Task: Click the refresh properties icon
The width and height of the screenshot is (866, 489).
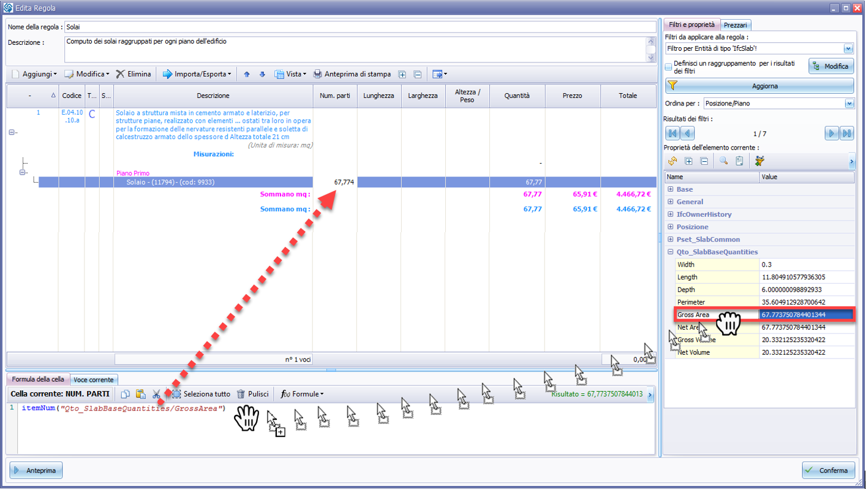Action: [x=672, y=161]
